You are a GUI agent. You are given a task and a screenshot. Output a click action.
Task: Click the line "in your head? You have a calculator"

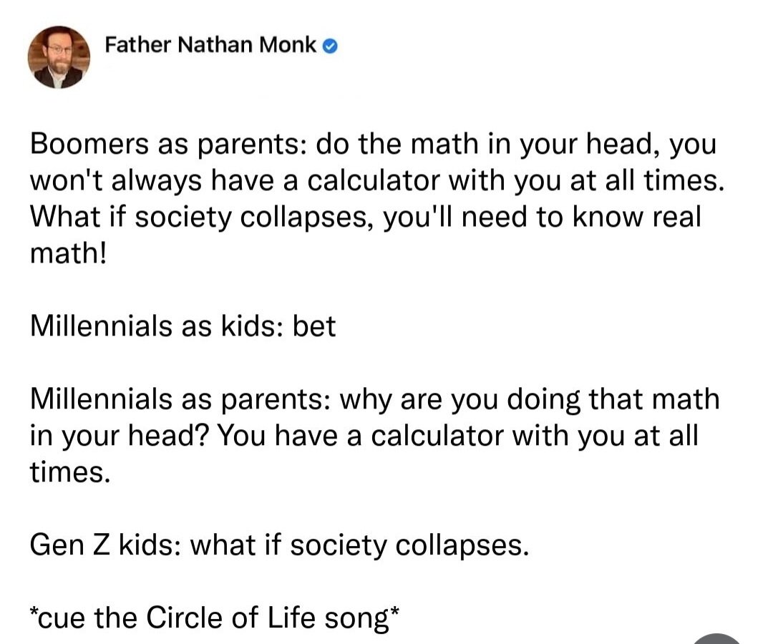tap(364, 435)
